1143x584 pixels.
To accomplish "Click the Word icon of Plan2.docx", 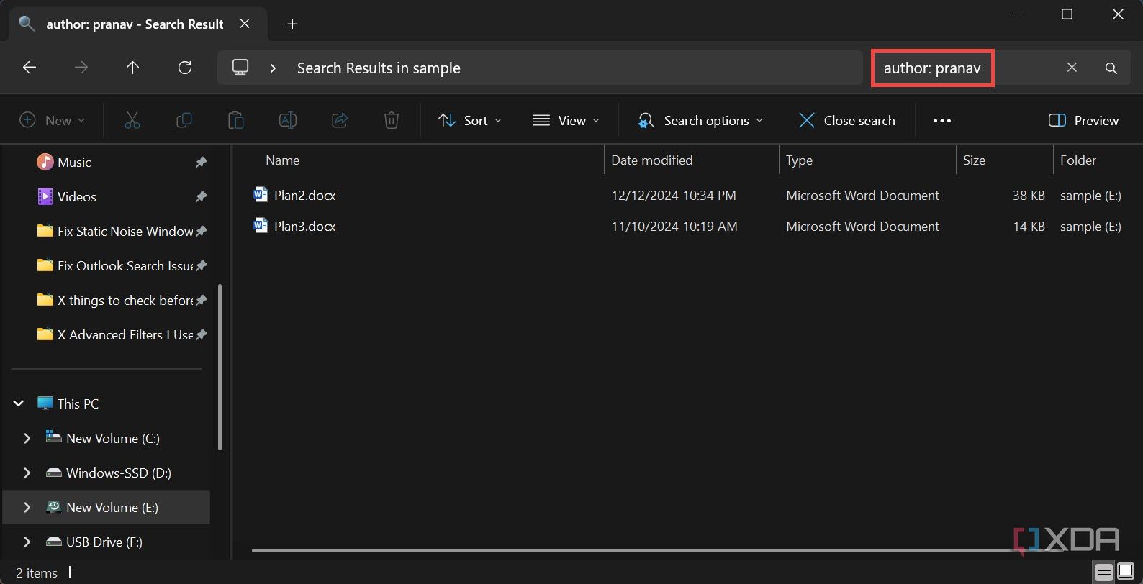I will tap(261, 195).
